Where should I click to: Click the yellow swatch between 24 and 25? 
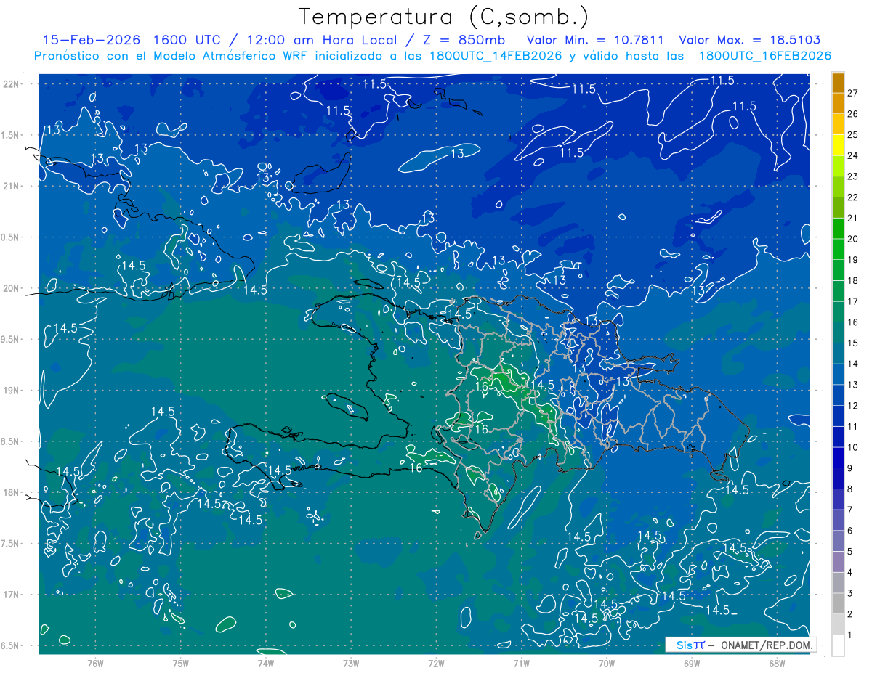tap(838, 145)
